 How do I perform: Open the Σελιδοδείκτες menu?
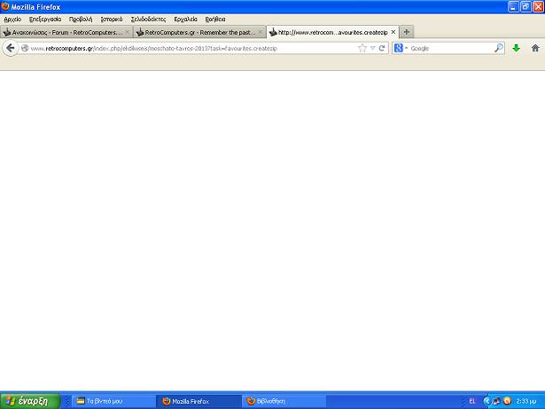[148, 19]
